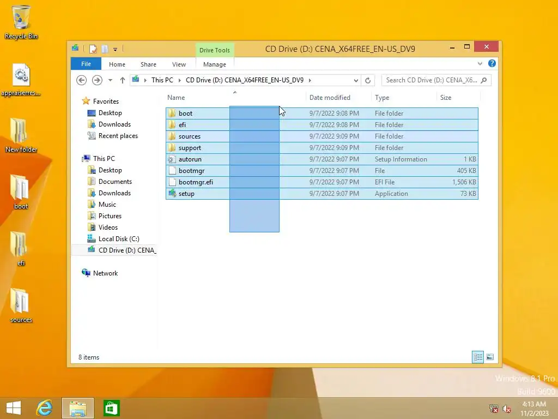Expand the chevron after CD Drive breadcrumb
558x419 pixels.
tap(310, 80)
